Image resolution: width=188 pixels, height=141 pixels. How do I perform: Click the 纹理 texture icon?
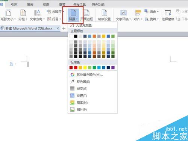[72, 96]
